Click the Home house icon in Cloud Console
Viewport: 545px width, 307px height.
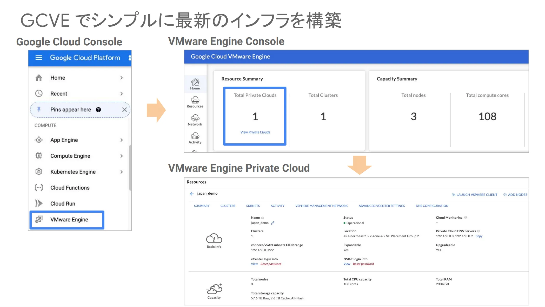pos(39,78)
